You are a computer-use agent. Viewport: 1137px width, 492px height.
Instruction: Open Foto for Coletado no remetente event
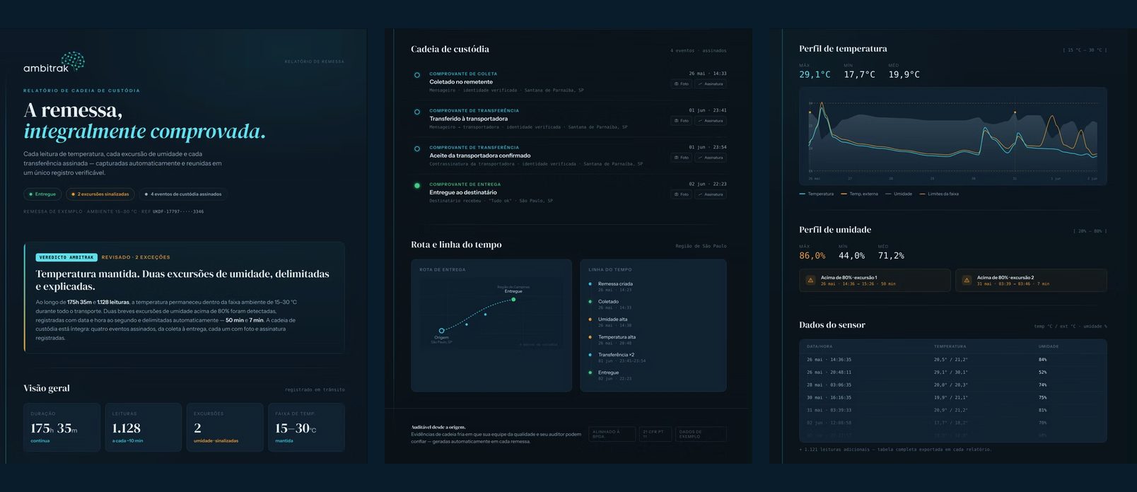click(682, 84)
